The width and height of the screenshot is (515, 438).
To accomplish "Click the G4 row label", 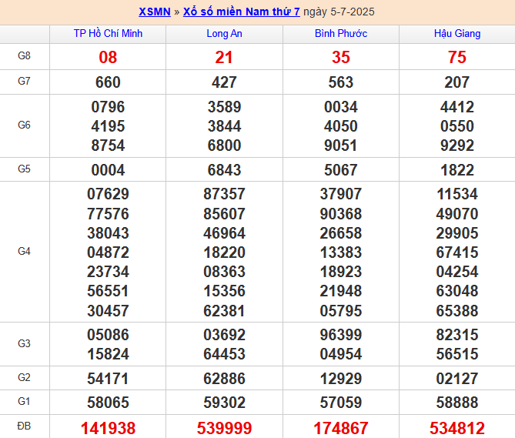I will pos(24,252).
